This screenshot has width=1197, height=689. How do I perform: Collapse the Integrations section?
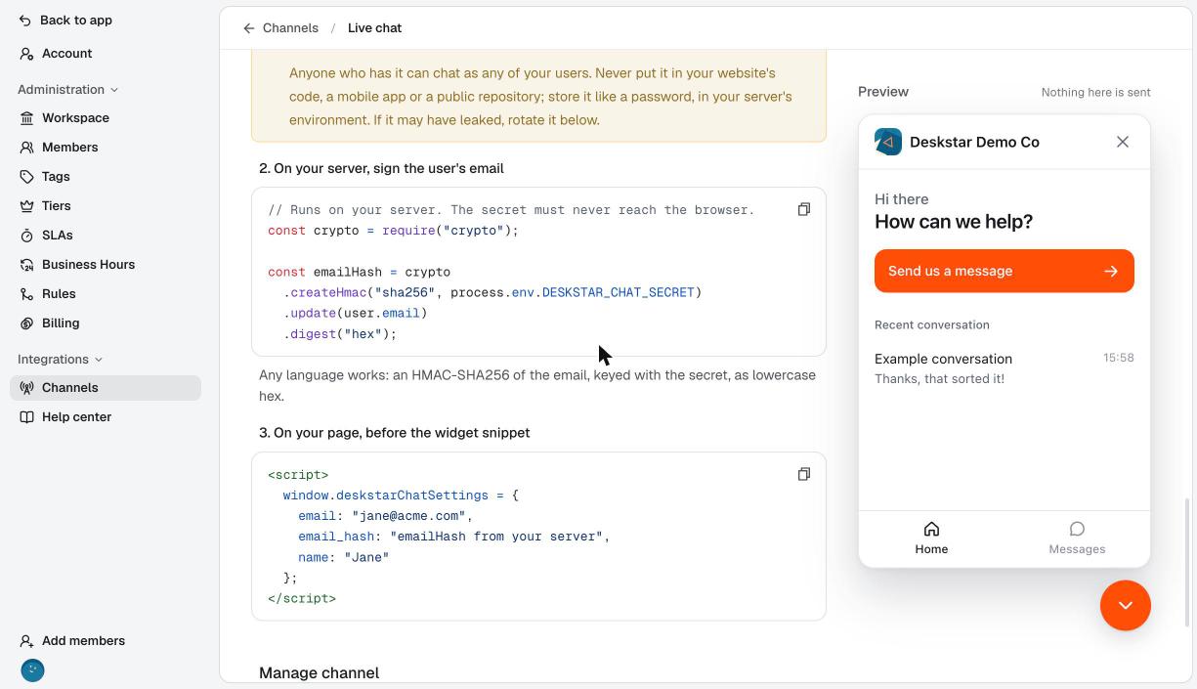(x=60, y=360)
